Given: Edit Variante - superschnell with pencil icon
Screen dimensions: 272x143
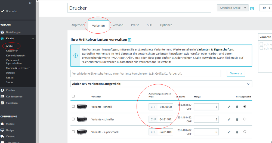Looking at the screenshot, I should pos(229,132).
